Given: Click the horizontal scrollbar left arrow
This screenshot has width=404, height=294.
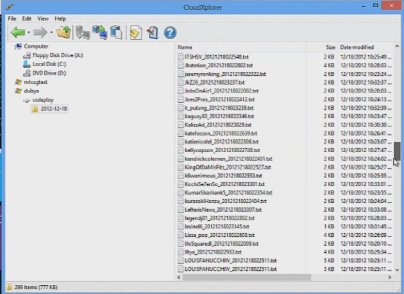Looking at the screenshot, I should pos(179,277).
